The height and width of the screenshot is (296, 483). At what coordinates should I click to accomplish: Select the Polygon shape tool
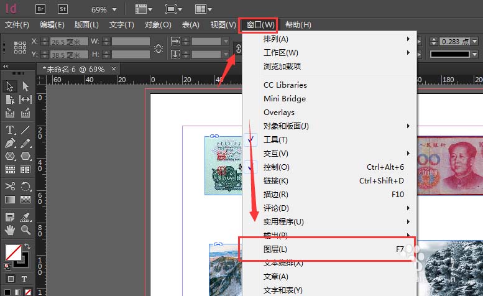tap(25, 156)
